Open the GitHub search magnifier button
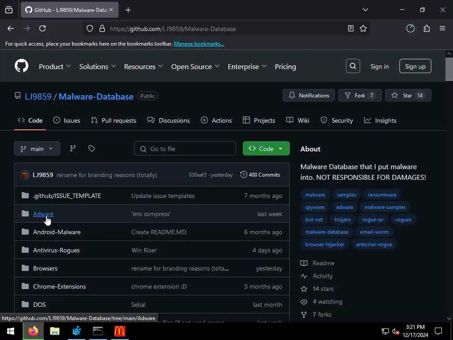Image resolution: width=453 pixels, height=340 pixels. 353,66
